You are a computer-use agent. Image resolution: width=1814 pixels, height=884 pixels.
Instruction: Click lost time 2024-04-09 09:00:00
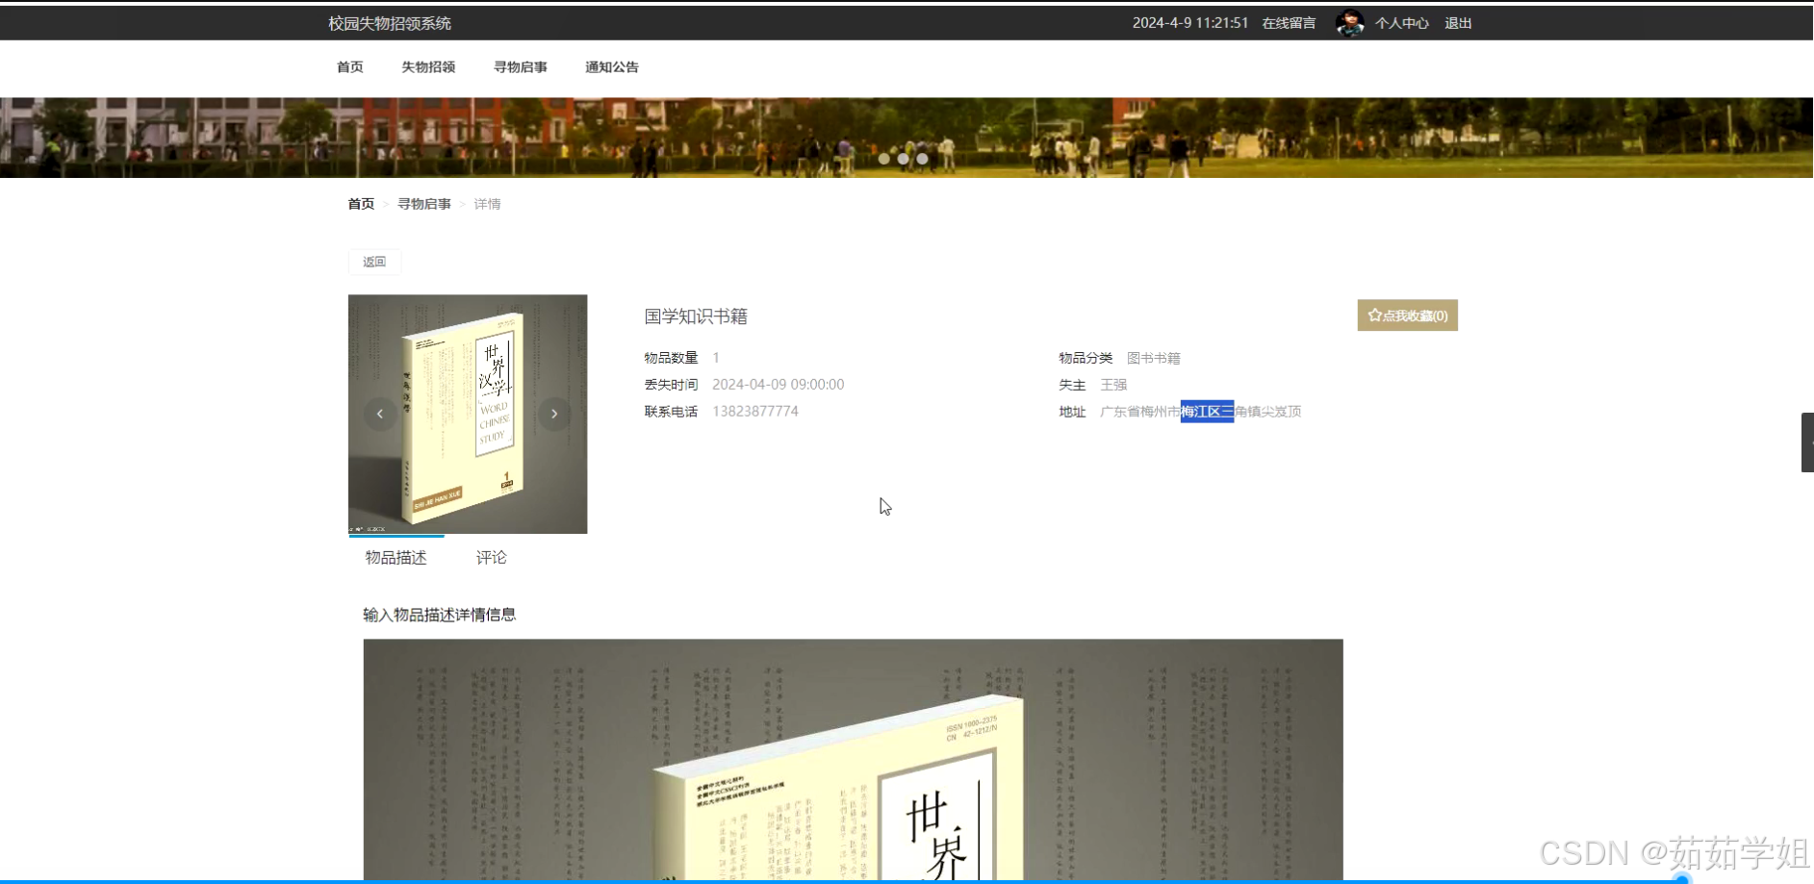coord(779,385)
